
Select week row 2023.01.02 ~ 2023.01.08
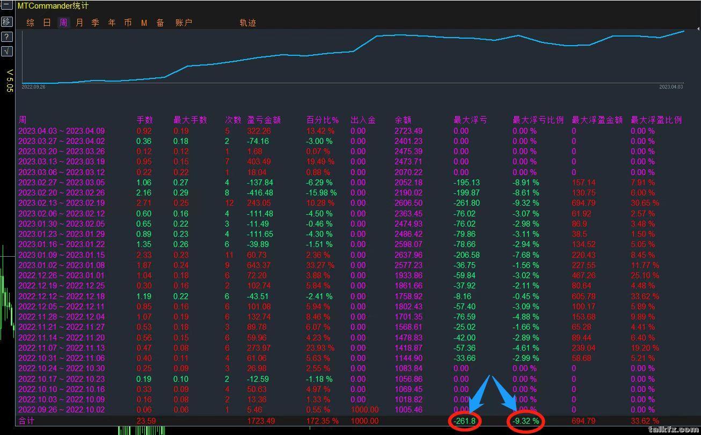coord(62,265)
